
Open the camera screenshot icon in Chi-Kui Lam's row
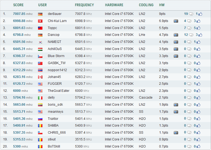[x=176, y=21]
